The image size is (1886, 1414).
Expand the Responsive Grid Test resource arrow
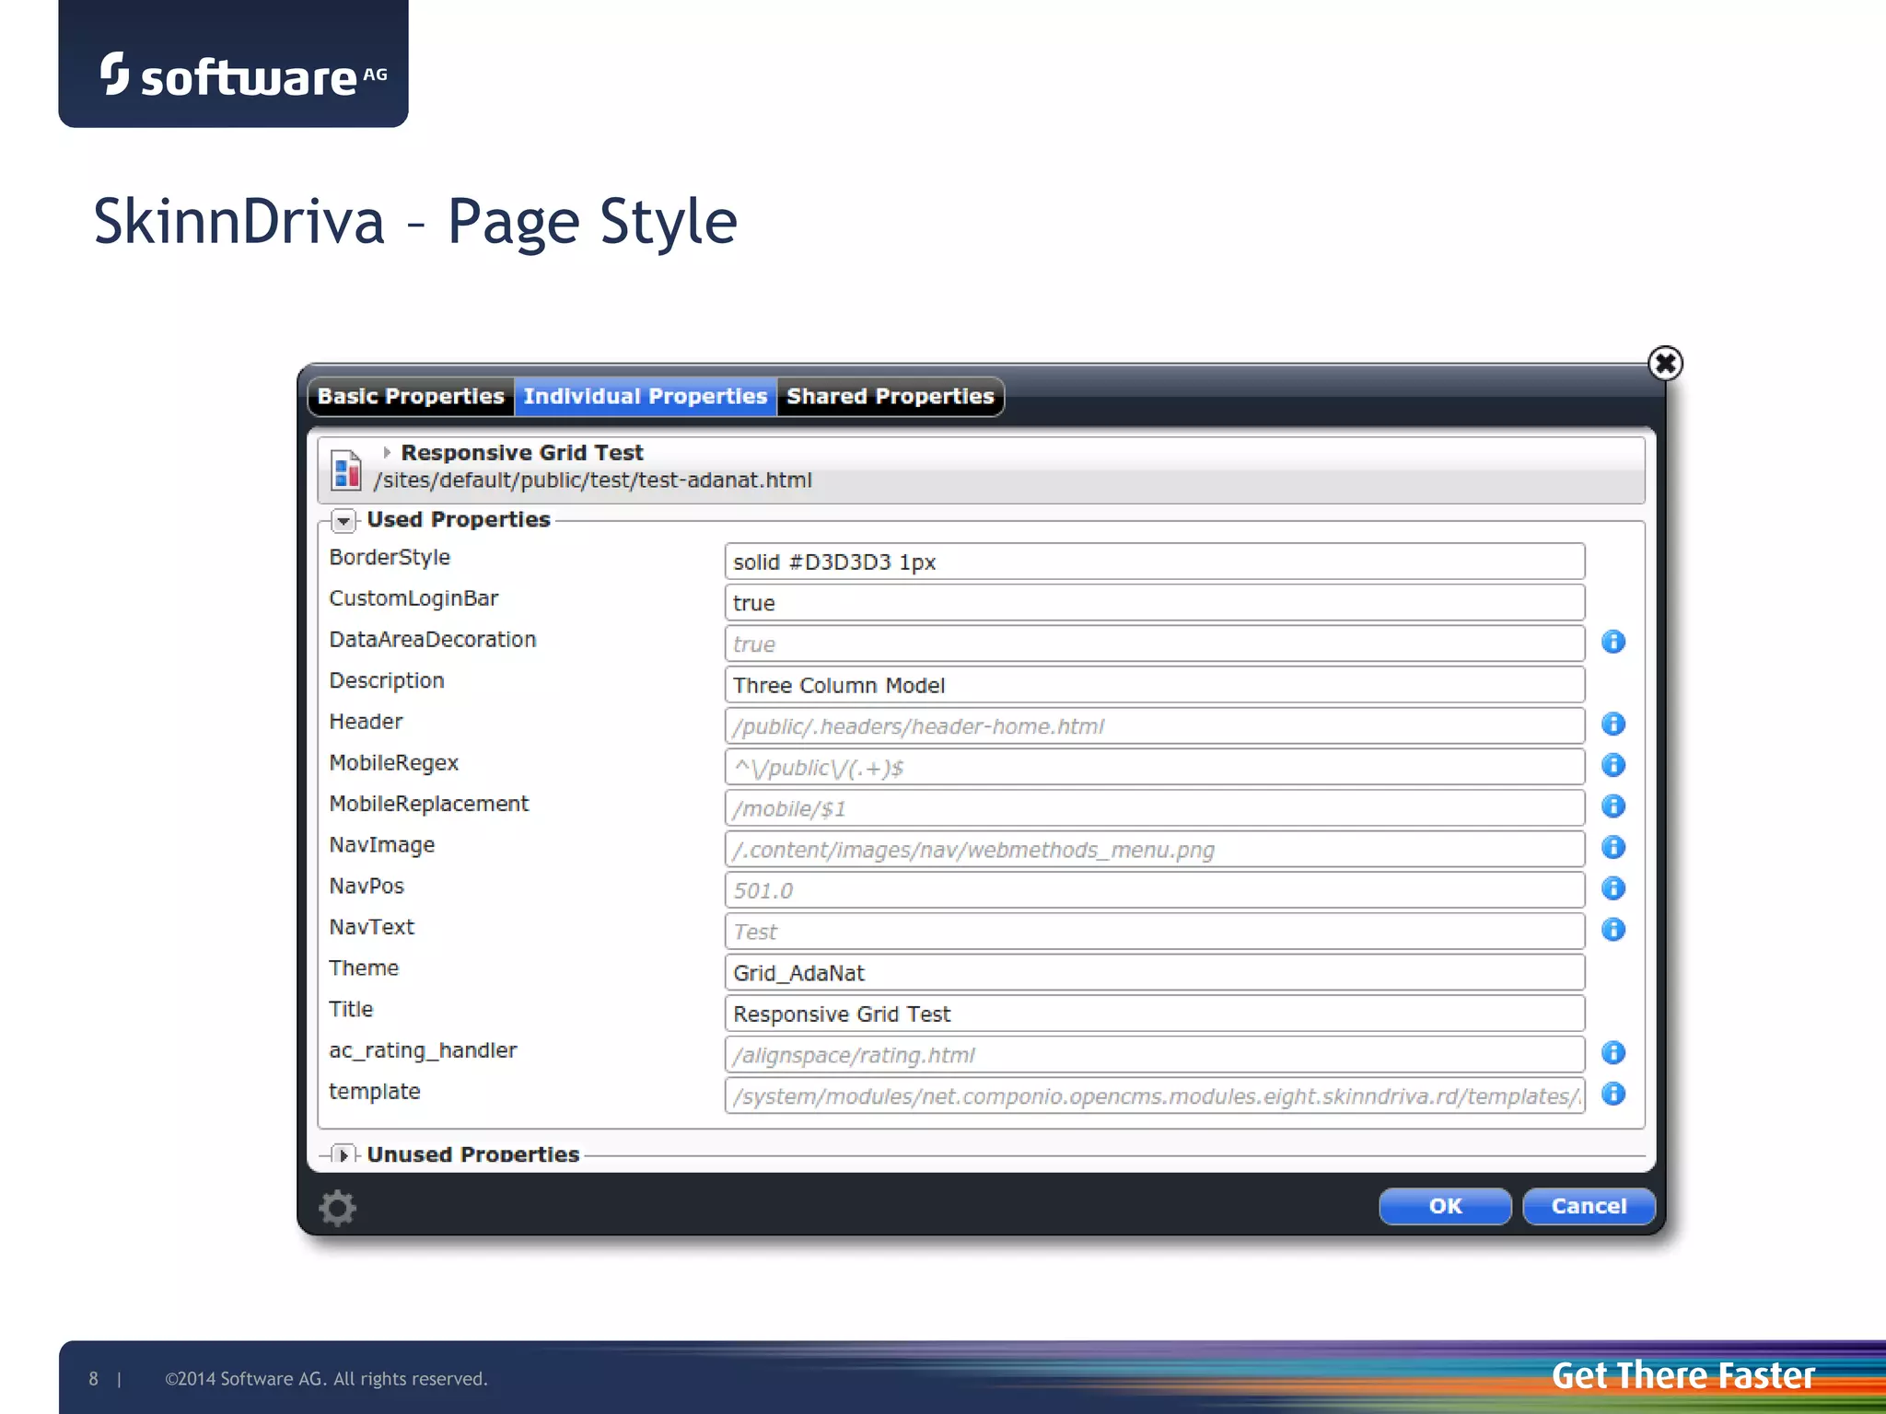coord(387,452)
